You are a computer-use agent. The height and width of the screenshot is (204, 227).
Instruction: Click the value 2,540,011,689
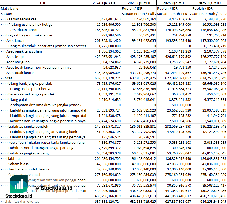(x=215, y=121)
